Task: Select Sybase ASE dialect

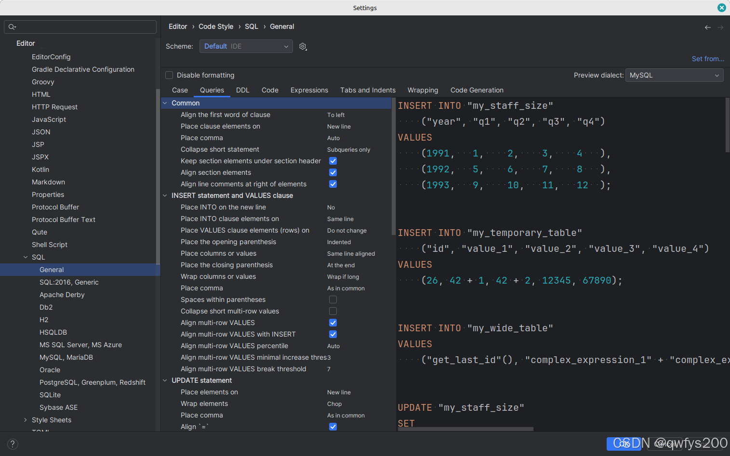Action: pyautogui.click(x=58, y=407)
